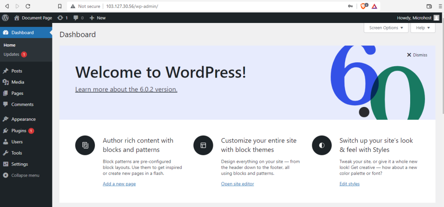Click the Pages icon in sidebar
This screenshot has width=444, height=207.
(x=6, y=93)
